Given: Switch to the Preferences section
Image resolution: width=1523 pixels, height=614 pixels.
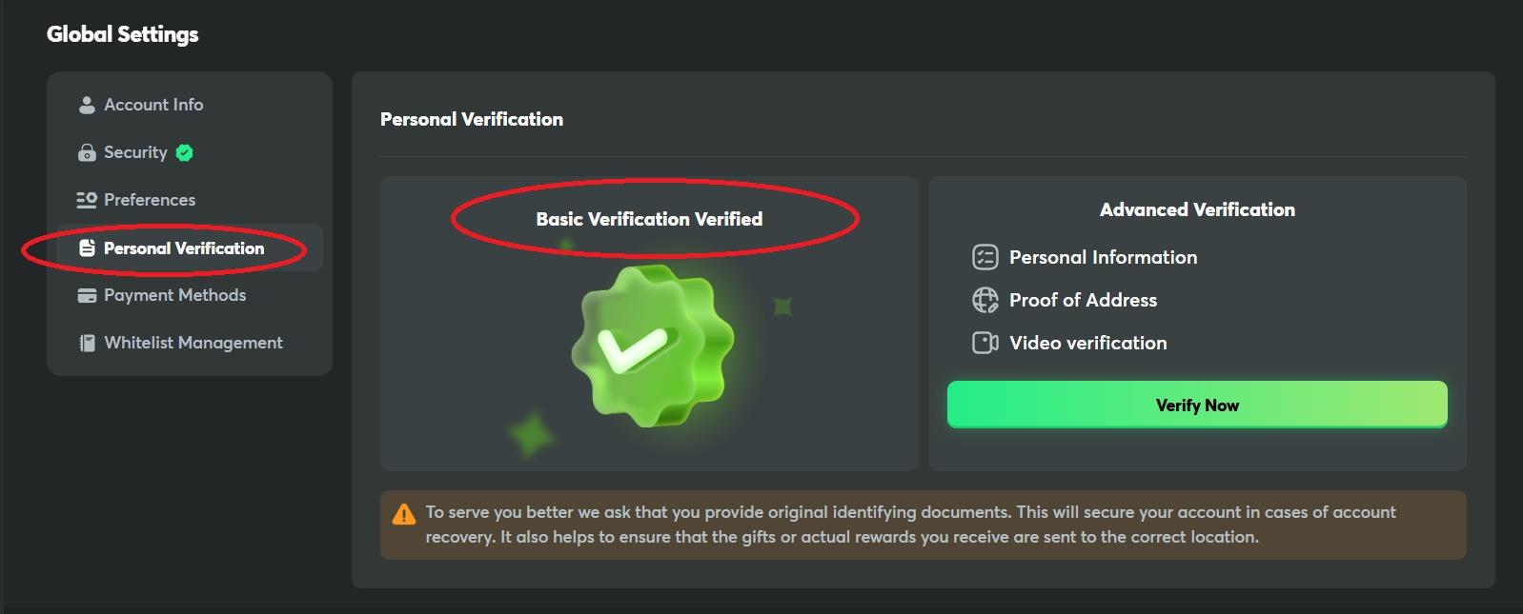Looking at the screenshot, I should (150, 200).
